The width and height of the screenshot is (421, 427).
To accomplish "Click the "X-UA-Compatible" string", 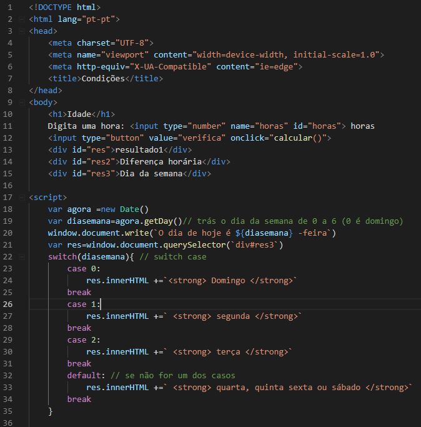I will click(171, 67).
